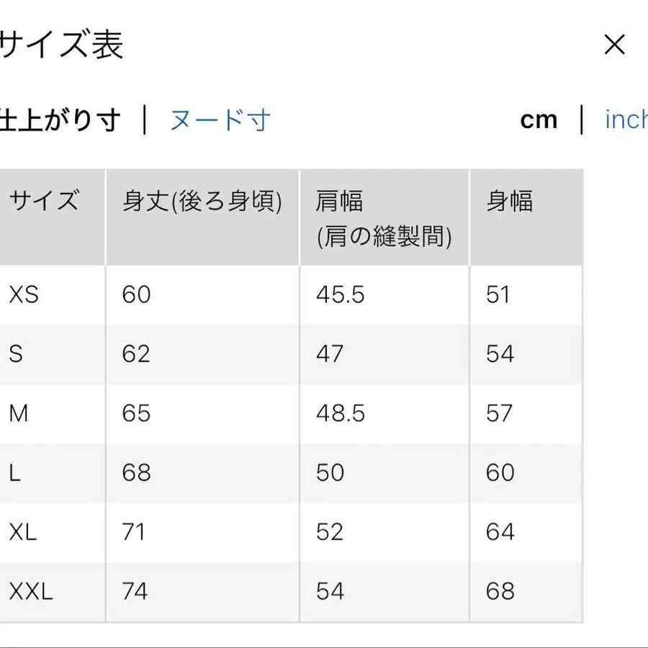This screenshot has height=648, width=648.
Task: Click the サイズ表 title heading
Action: [x=61, y=45]
